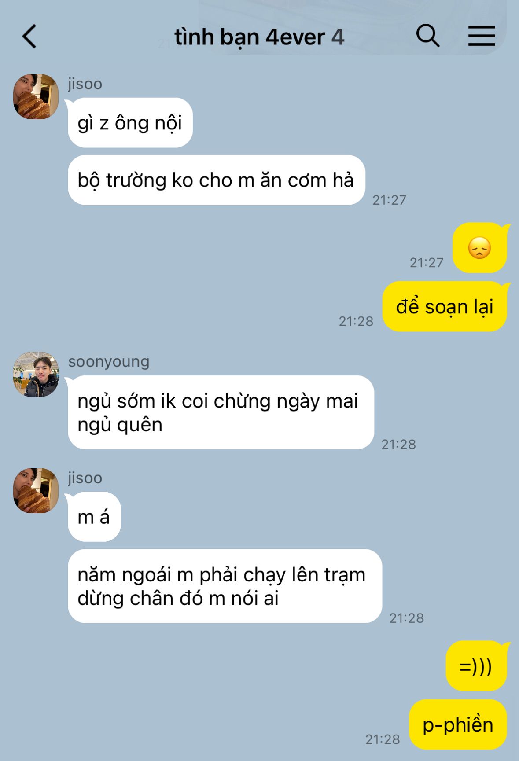Image resolution: width=519 pixels, height=761 pixels.
Task: Tap the back arrow icon
Action: click(x=29, y=36)
